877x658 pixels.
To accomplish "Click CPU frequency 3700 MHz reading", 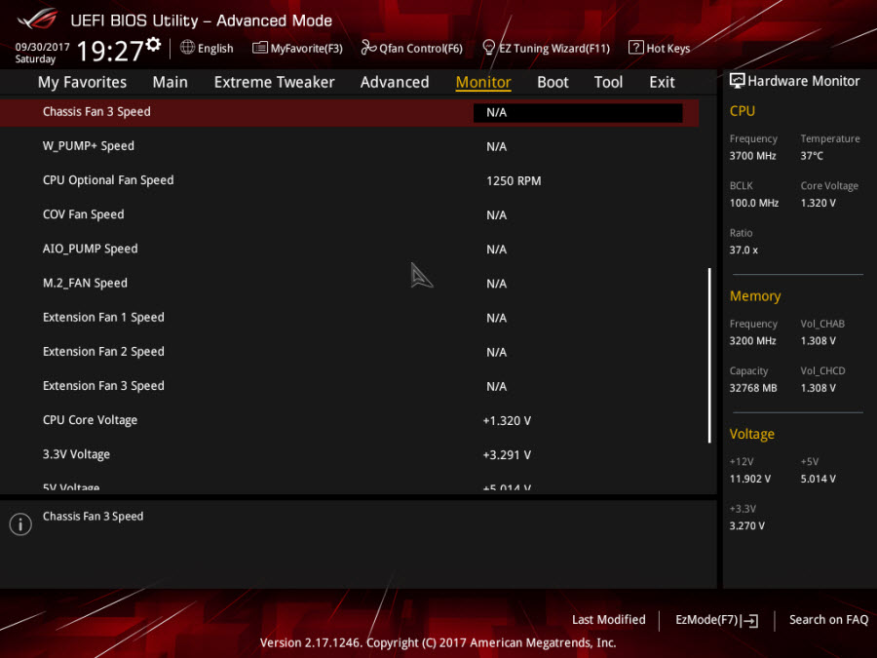I will click(753, 156).
